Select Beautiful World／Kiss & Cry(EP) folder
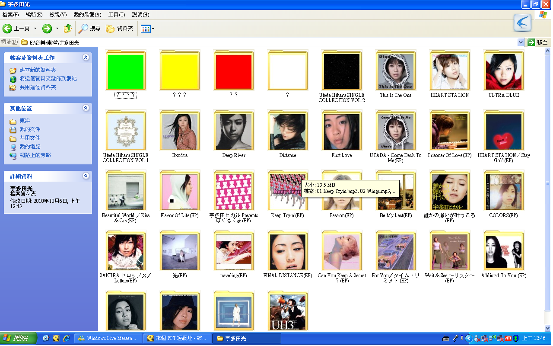Screen dimensions: 553x346 click(x=126, y=192)
